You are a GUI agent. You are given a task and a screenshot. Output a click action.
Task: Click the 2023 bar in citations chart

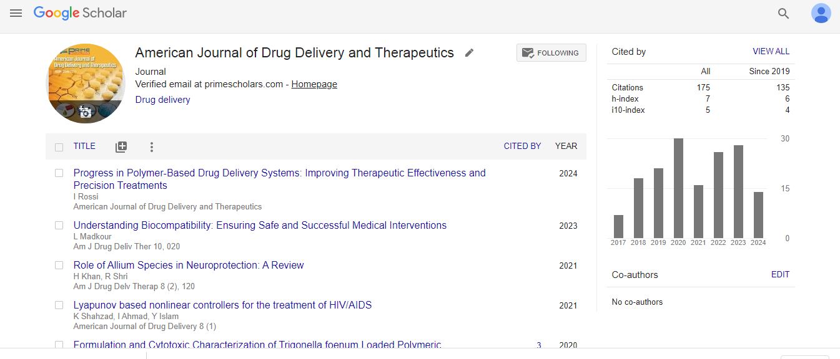(738, 192)
